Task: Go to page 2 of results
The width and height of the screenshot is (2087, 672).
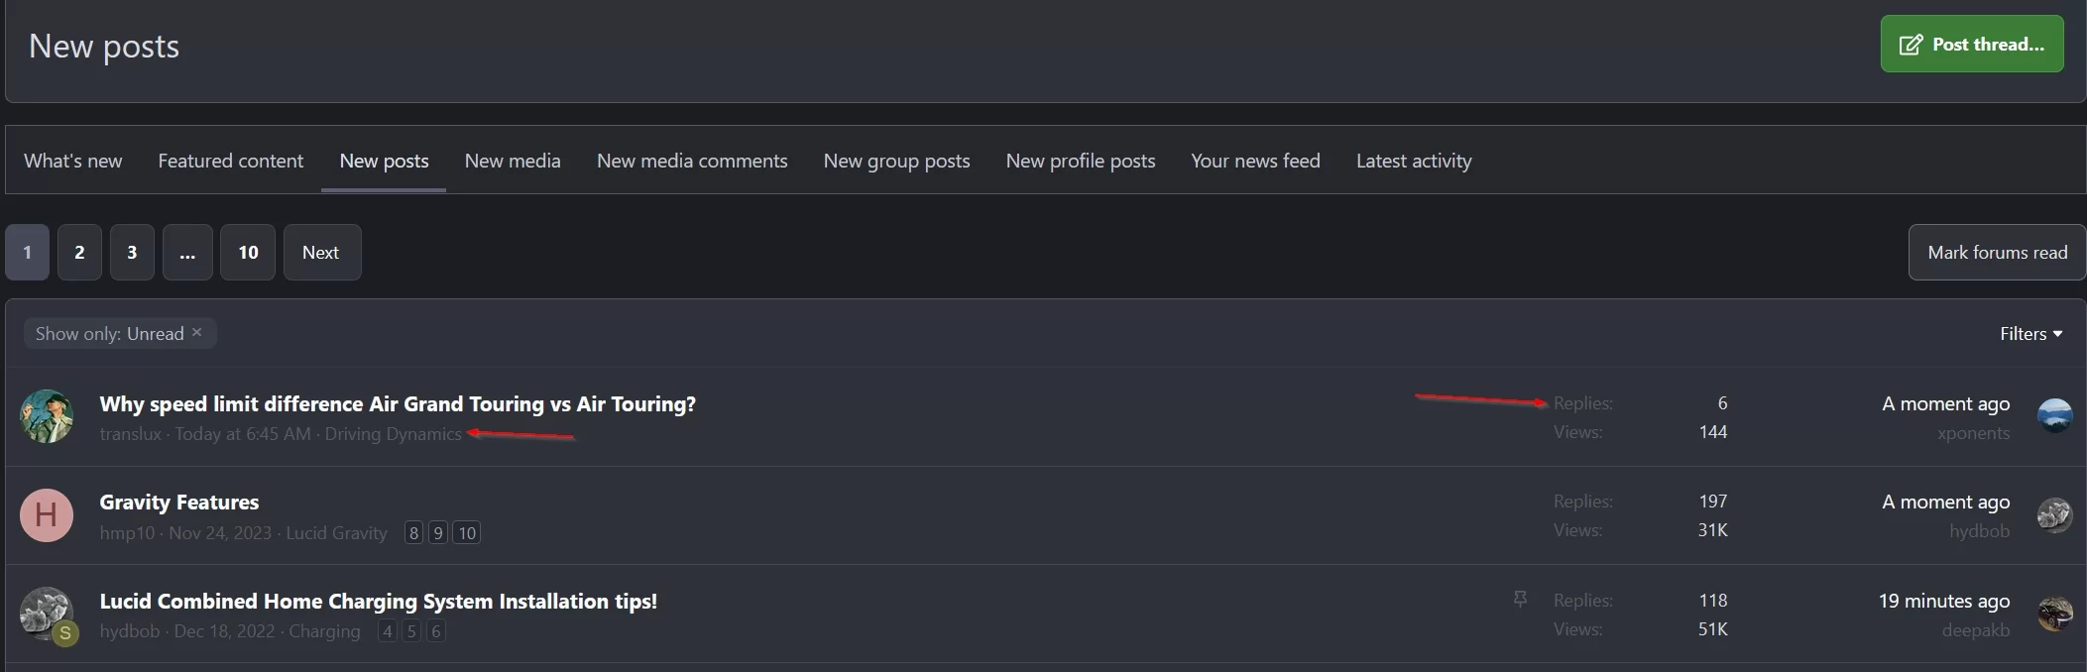Action: pos(79,253)
